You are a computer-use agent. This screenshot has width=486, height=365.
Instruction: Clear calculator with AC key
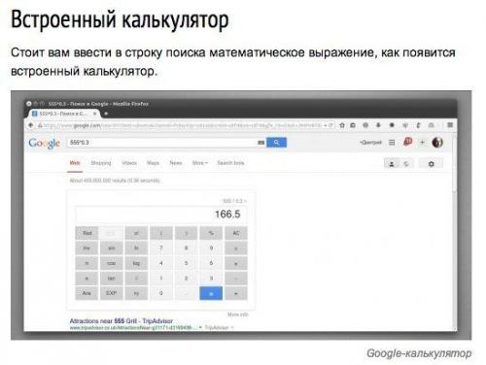pyautogui.click(x=236, y=233)
